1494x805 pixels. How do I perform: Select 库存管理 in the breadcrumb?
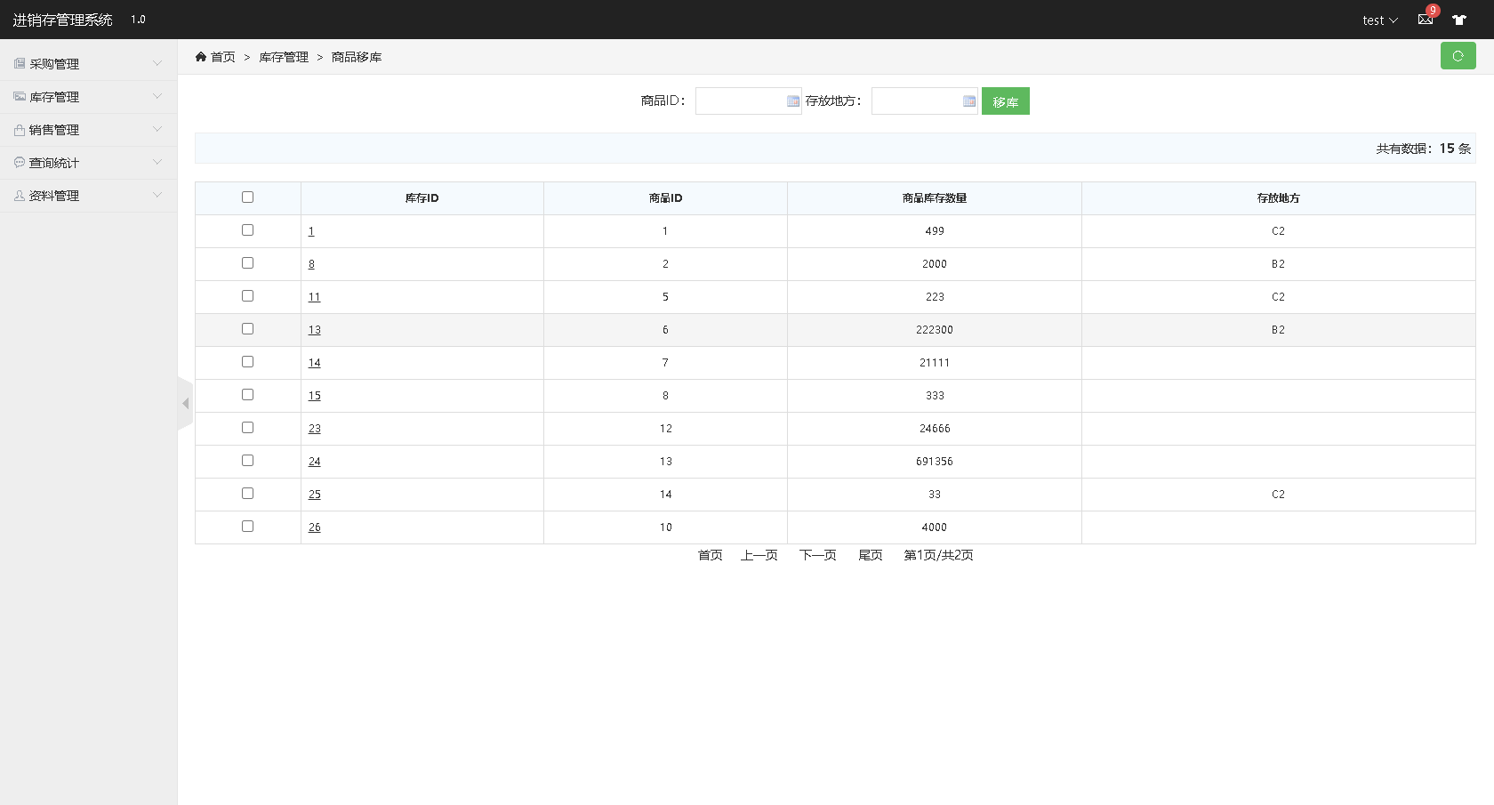click(283, 56)
